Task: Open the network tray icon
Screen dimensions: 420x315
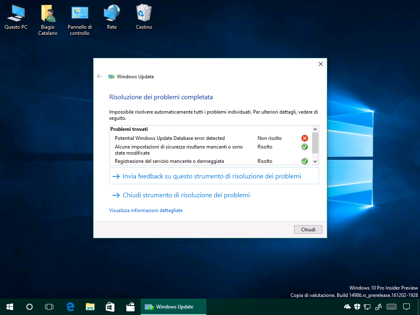Action: point(367,307)
